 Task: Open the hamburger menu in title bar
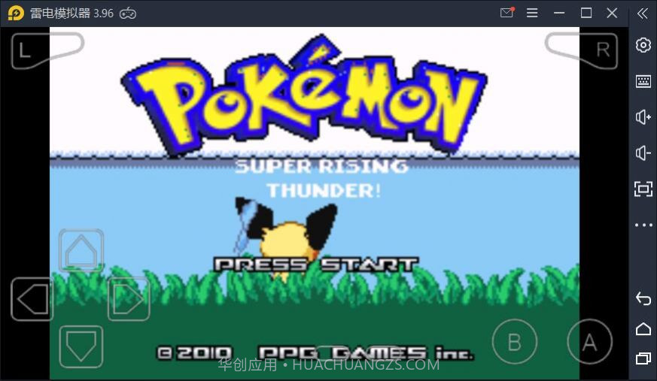tap(532, 13)
